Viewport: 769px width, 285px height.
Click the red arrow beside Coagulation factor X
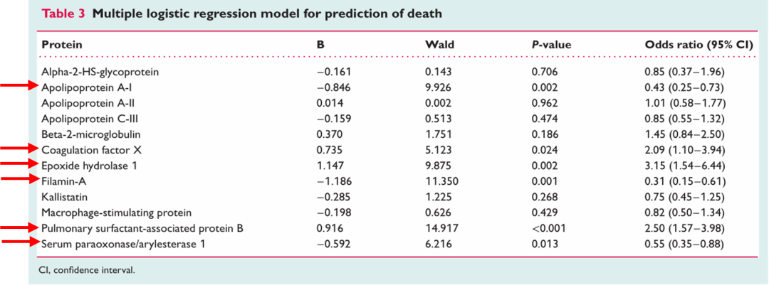pyautogui.click(x=19, y=149)
